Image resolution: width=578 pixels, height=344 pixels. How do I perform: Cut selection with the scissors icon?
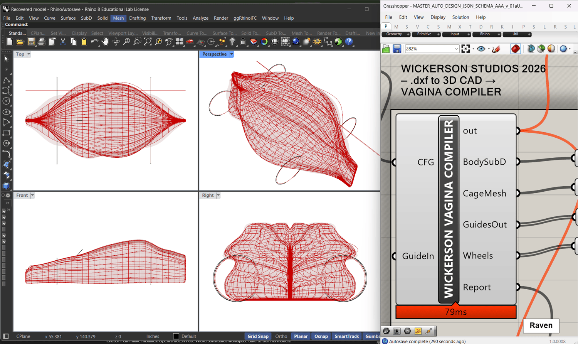coord(63,42)
